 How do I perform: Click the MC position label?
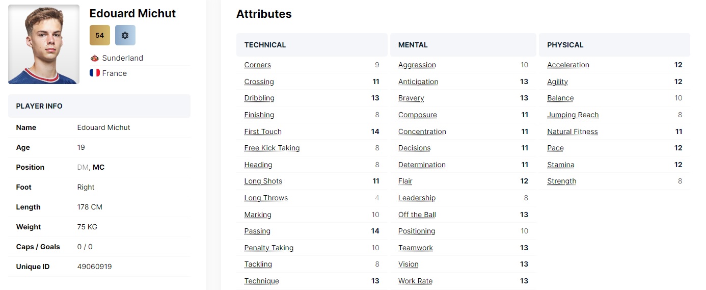point(98,167)
